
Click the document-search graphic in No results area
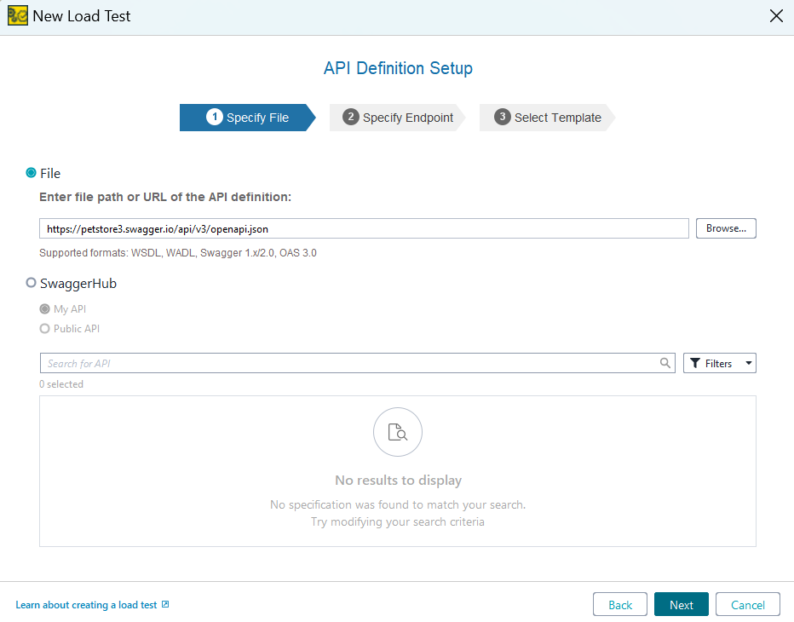click(398, 432)
